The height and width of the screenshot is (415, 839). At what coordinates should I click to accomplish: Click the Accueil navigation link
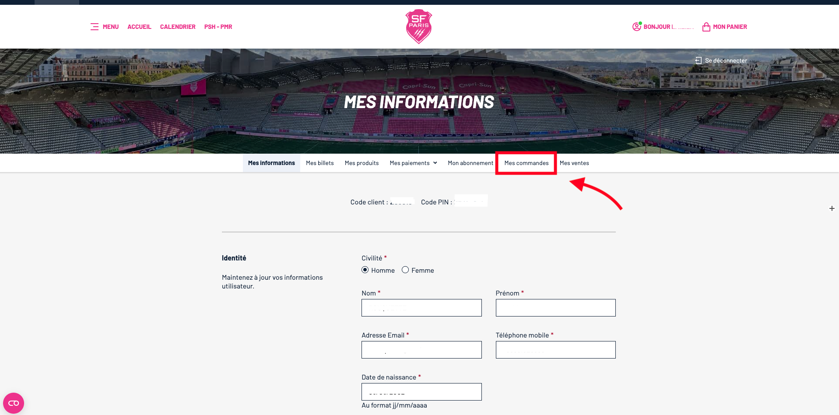(139, 27)
